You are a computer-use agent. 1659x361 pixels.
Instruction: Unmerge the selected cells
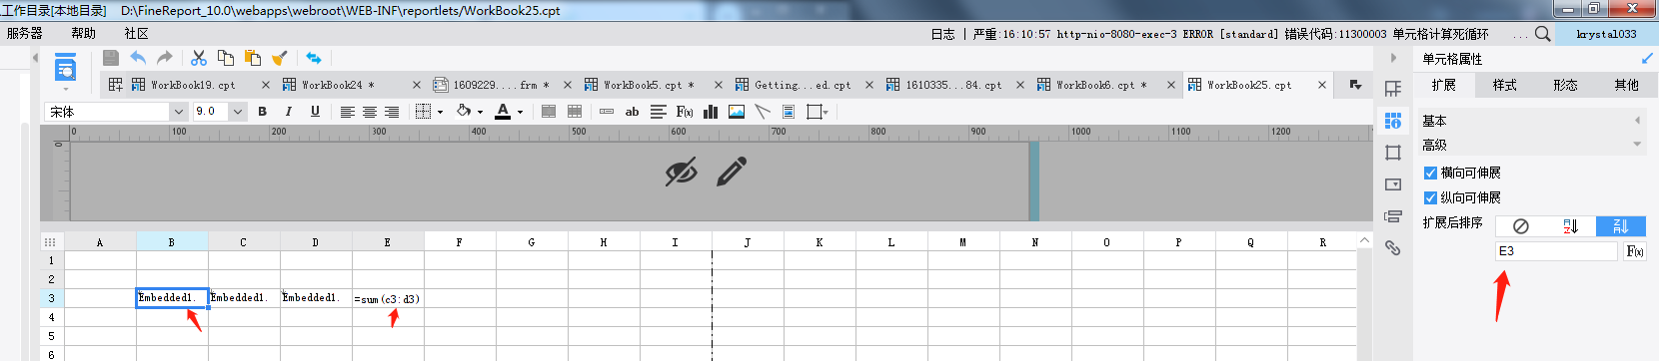(x=575, y=112)
